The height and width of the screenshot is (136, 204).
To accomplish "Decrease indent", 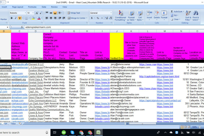I will point(60,18).
